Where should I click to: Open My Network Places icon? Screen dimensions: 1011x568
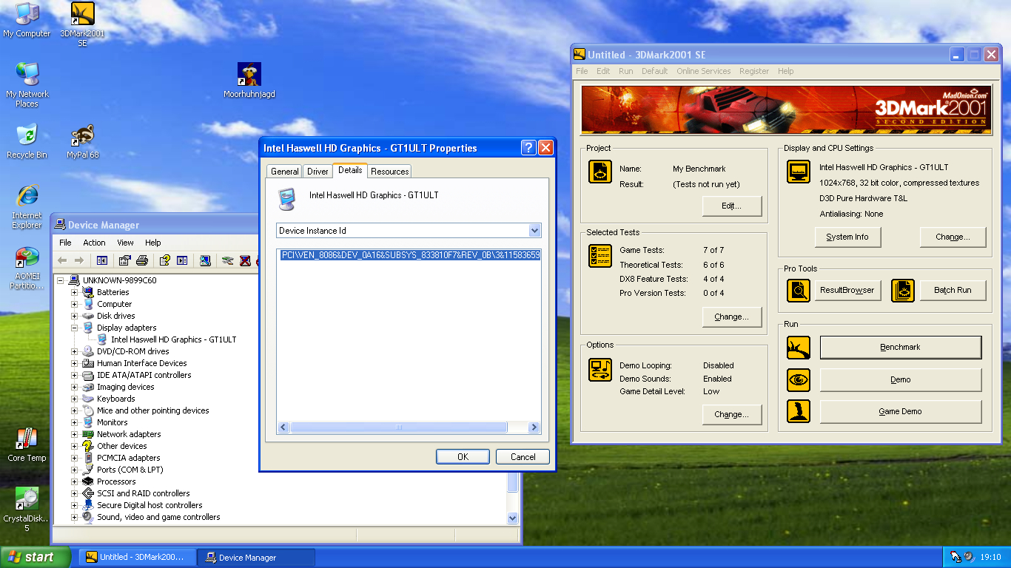[x=27, y=84]
